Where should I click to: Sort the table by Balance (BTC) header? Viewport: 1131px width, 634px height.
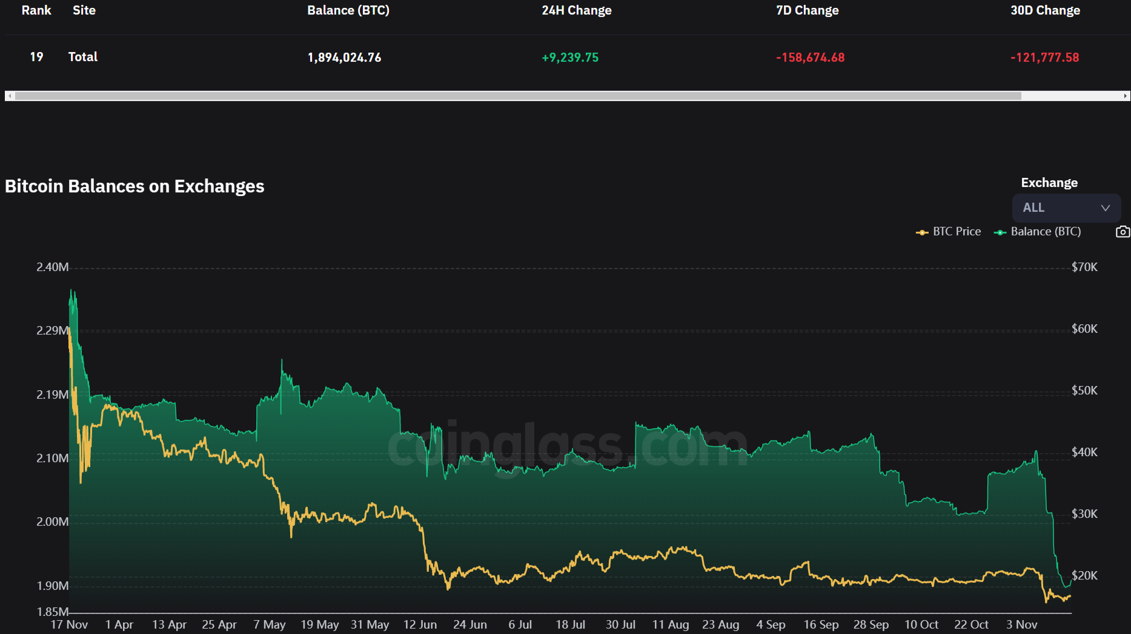348,10
